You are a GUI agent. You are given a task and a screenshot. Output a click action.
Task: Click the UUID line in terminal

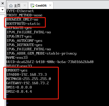click(x=50, y=62)
